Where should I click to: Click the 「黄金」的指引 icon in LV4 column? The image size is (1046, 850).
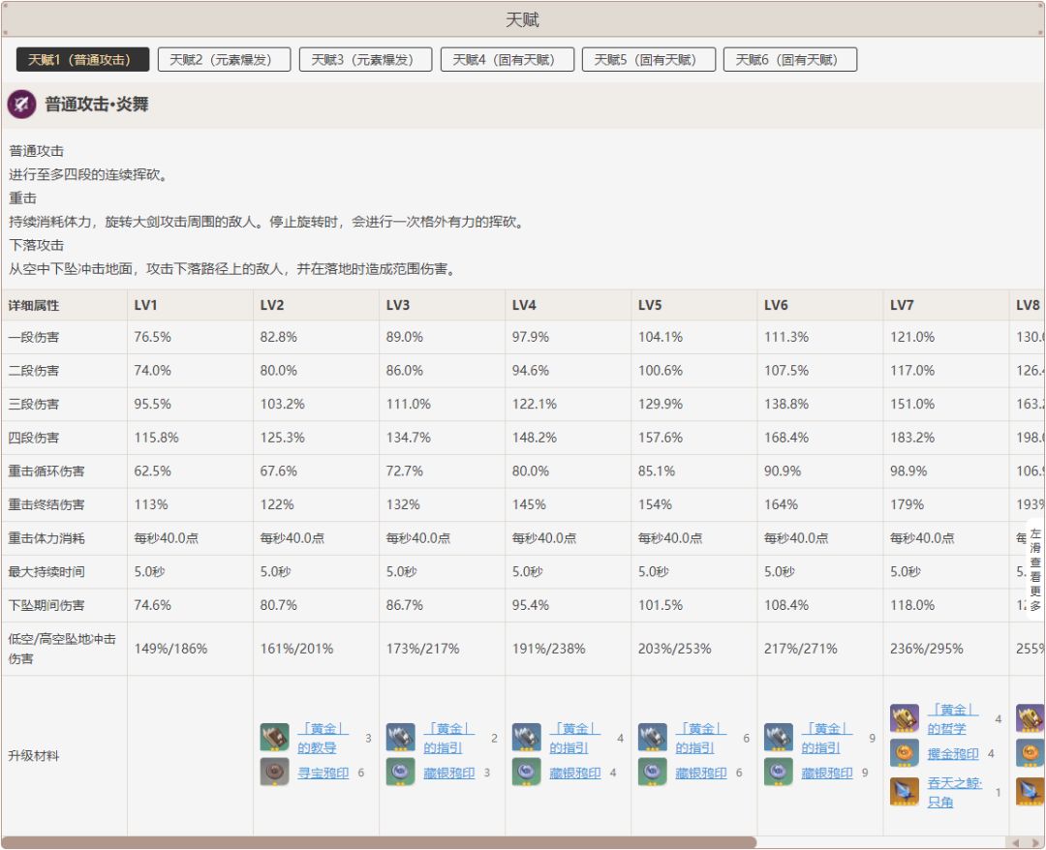click(526, 738)
